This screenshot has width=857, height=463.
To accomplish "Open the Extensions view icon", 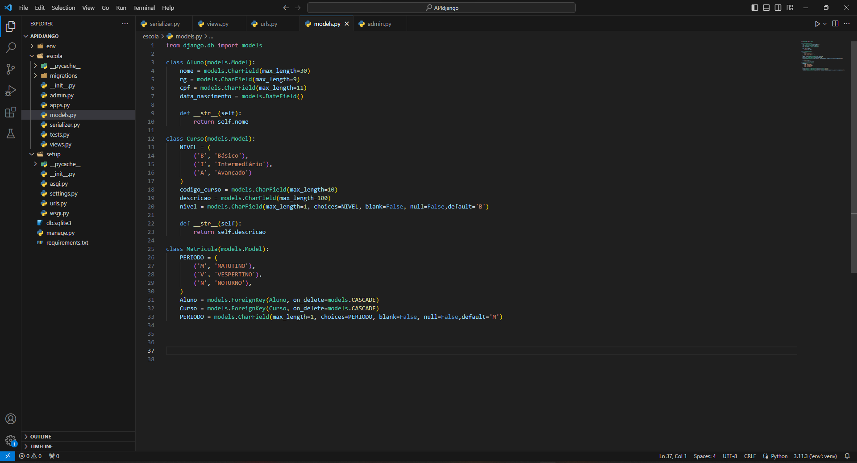I will pyautogui.click(x=11, y=112).
